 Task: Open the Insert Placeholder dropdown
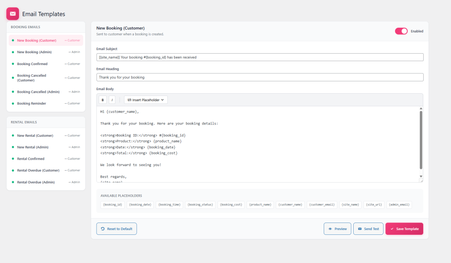coord(146,100)
